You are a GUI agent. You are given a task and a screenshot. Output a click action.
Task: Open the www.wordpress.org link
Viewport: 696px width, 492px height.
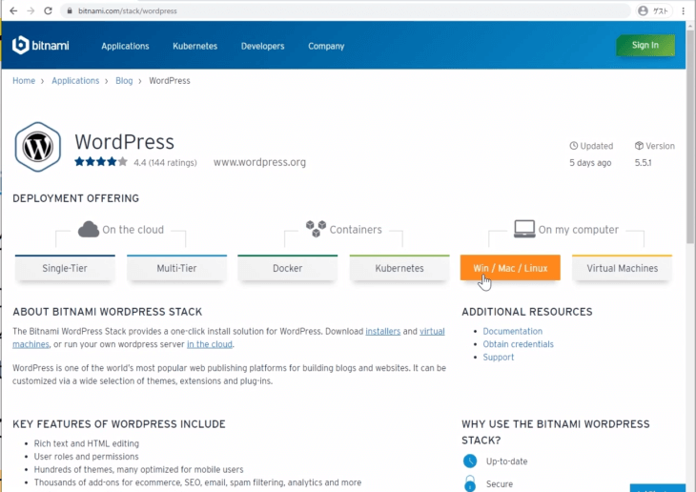pos(259,162)
